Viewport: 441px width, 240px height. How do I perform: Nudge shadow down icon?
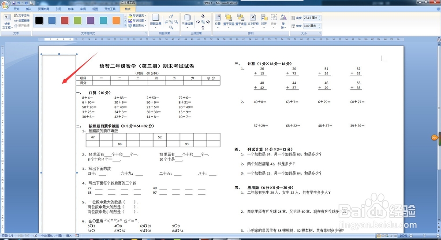[x=171, y=27]
